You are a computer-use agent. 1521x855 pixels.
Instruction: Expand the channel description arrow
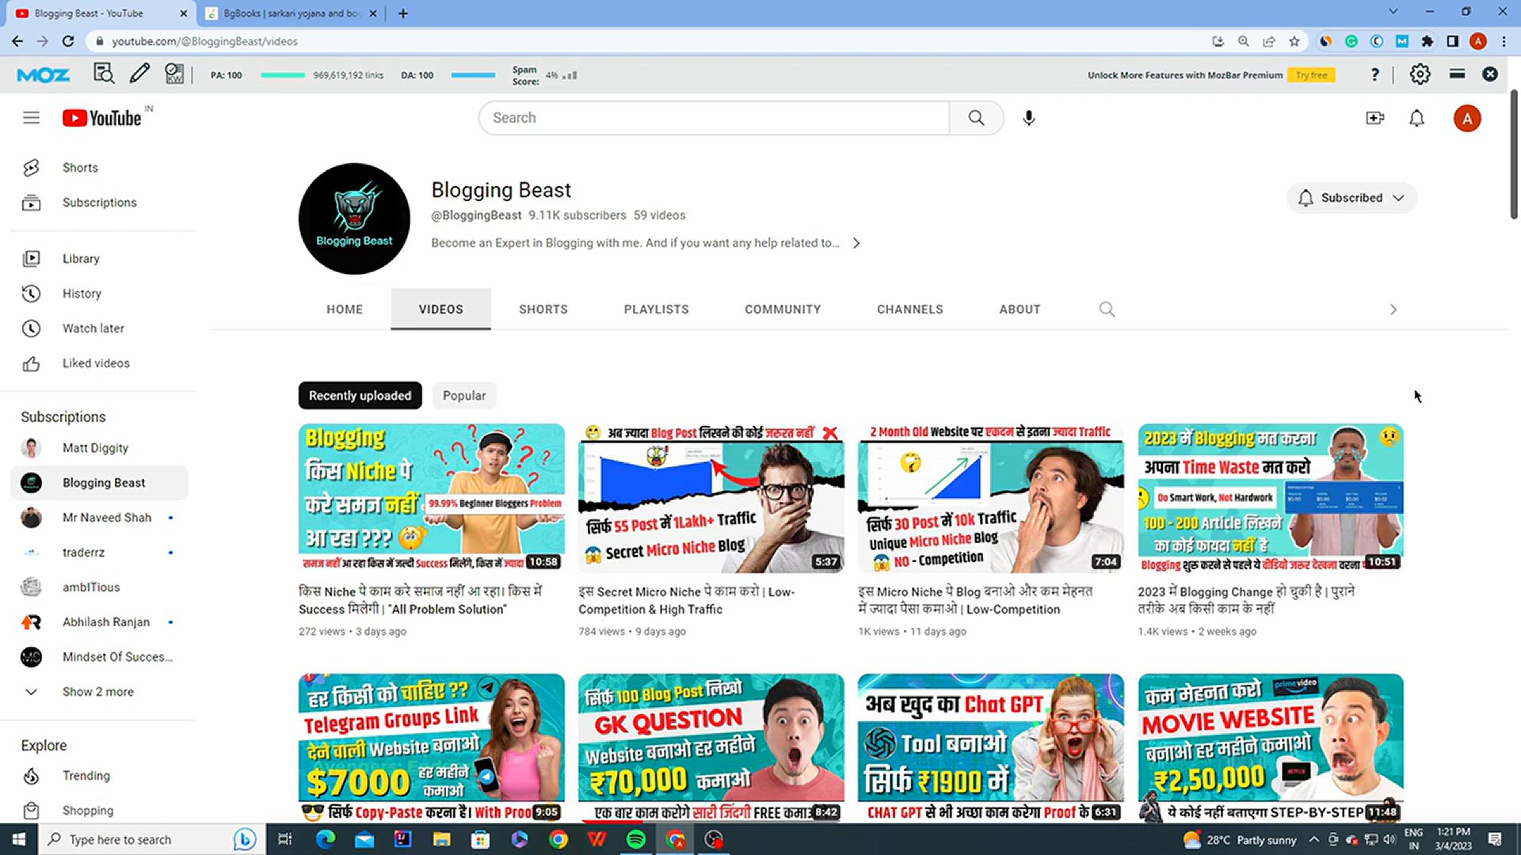[x=856, y=243]
